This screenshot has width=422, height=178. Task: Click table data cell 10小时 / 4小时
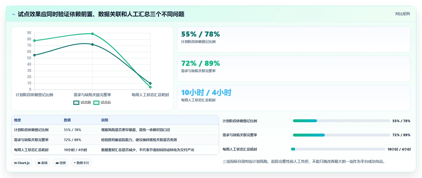tap(75, 150)
